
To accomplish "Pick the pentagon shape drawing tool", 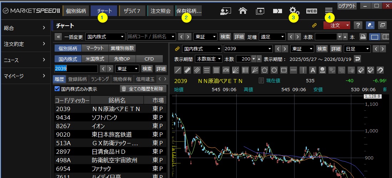I will [264, 70].
